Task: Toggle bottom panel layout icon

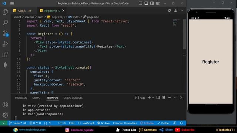Action: (x=146, y=3)
